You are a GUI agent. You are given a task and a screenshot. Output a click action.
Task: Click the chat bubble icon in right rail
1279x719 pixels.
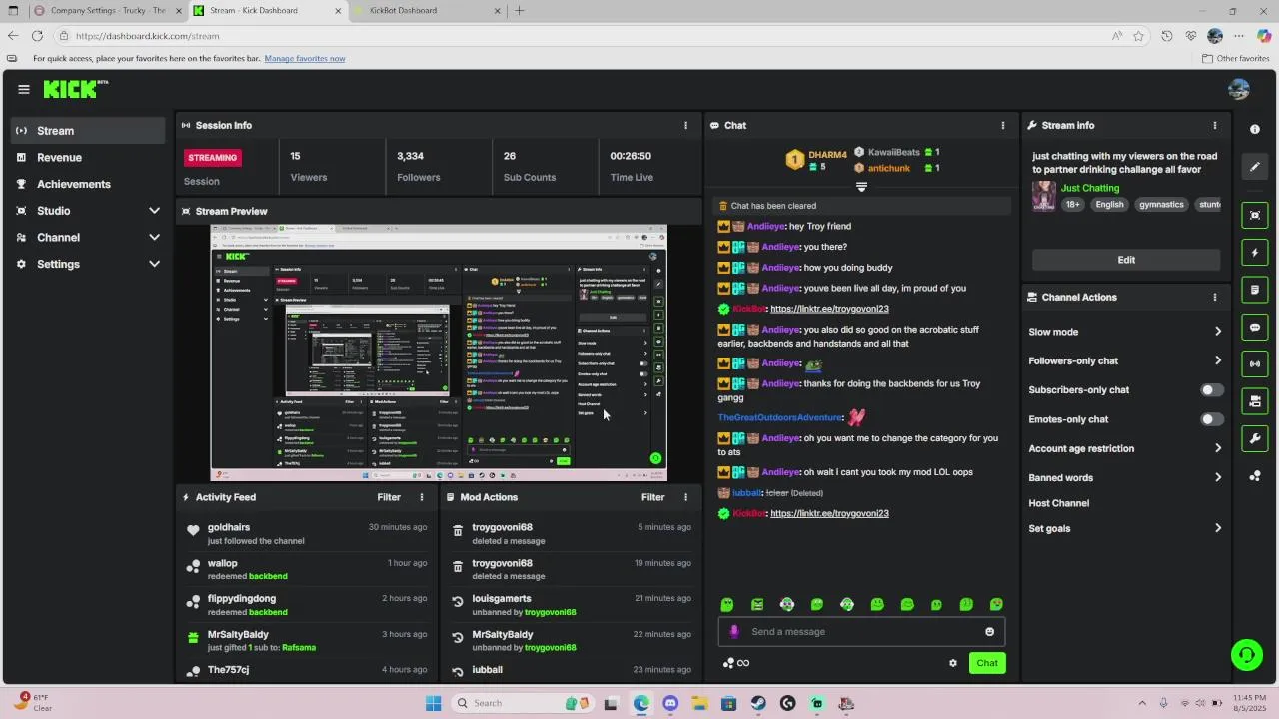1255,327
